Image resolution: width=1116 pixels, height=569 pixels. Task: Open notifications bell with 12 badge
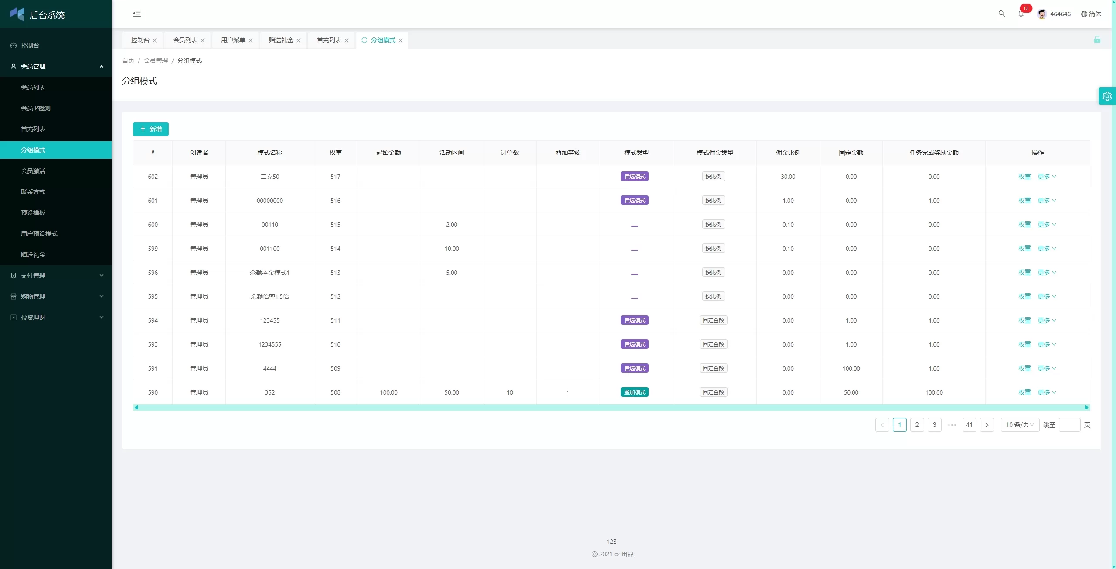1021,14
